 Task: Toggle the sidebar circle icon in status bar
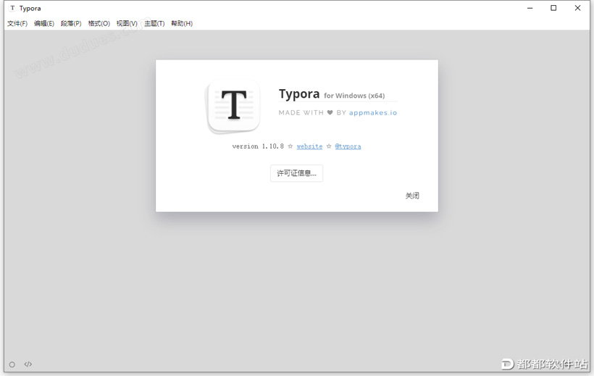(x=12, y=364)
